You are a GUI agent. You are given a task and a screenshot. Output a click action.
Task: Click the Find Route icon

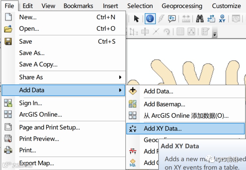click(x=211, y=19)
